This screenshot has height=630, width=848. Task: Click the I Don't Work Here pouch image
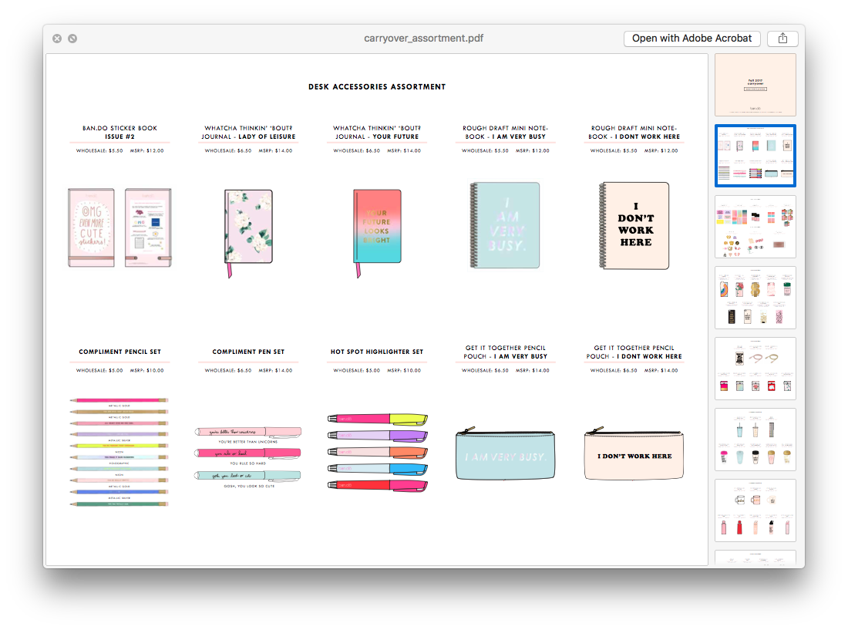[634, 453]
